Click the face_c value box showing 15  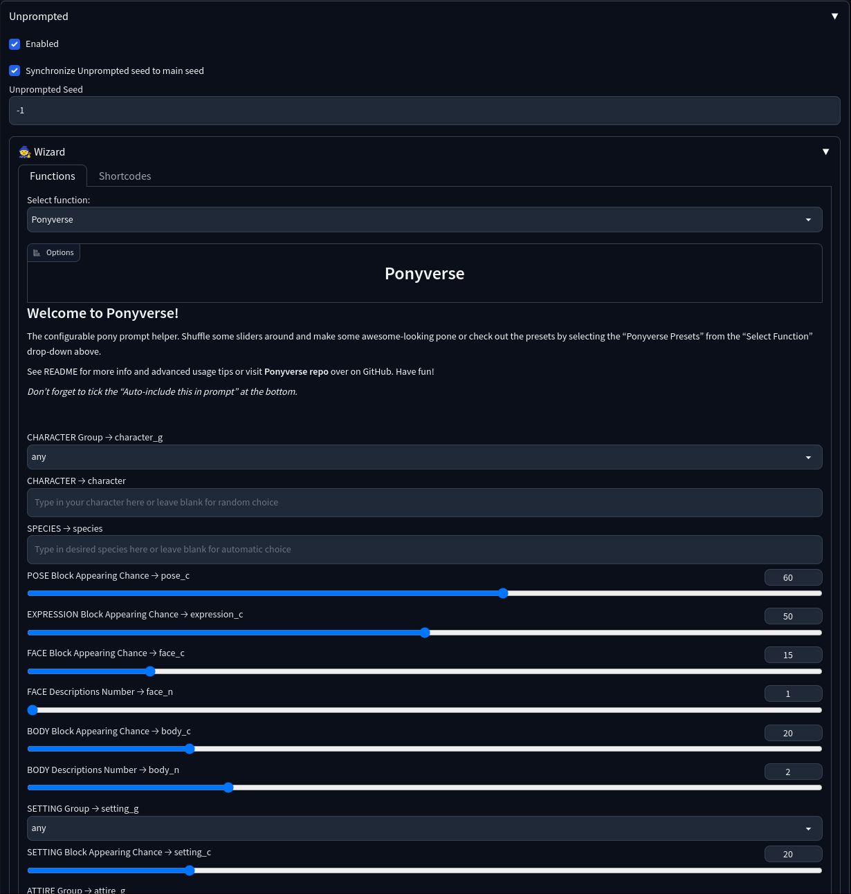coord(794,655)
